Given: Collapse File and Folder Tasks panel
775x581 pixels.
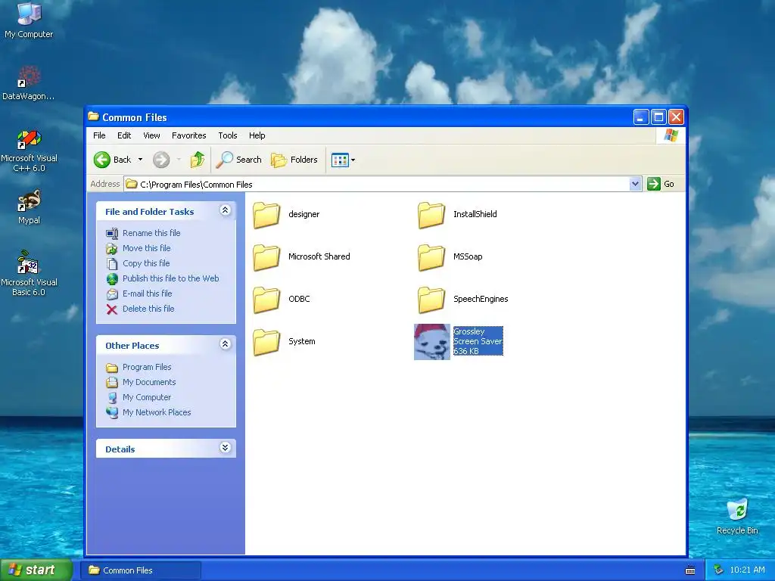Looking at the screenshot, I should tap(225, 210).
